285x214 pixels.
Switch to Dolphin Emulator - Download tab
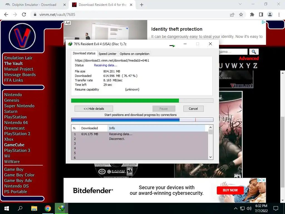pyautogui.click(x=34, y=5)
